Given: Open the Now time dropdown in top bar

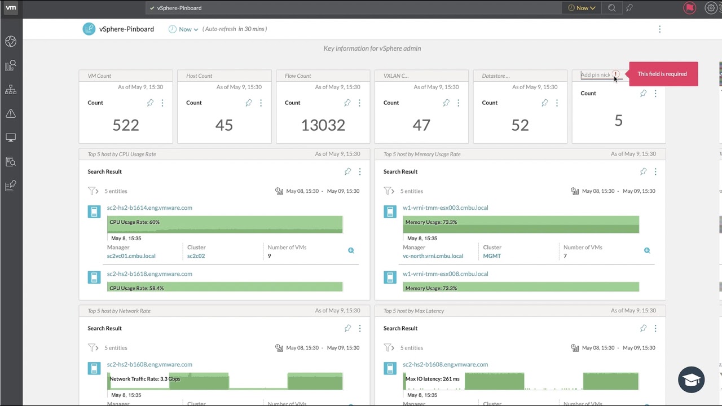Looking at the screenshot, I should pyautogui.click(x=582, y=8).
